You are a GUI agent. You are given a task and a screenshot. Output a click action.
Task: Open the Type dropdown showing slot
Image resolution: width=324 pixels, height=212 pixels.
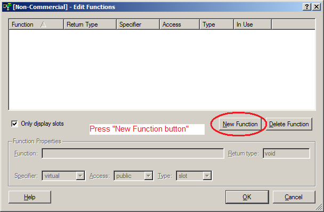[194, 176]
